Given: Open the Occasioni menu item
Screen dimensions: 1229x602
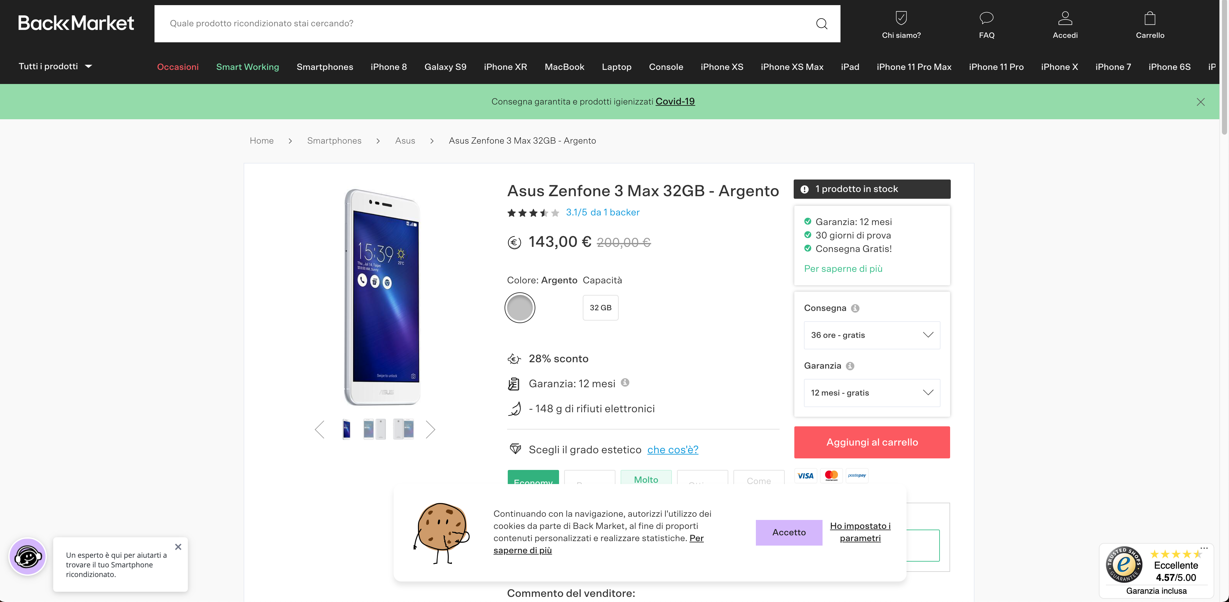Looking at the screenshot, I should [178, 67].
